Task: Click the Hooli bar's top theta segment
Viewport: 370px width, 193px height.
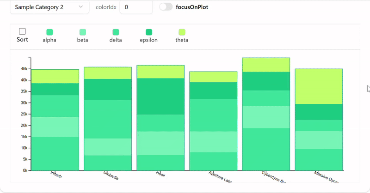Action: click(160, 72)
